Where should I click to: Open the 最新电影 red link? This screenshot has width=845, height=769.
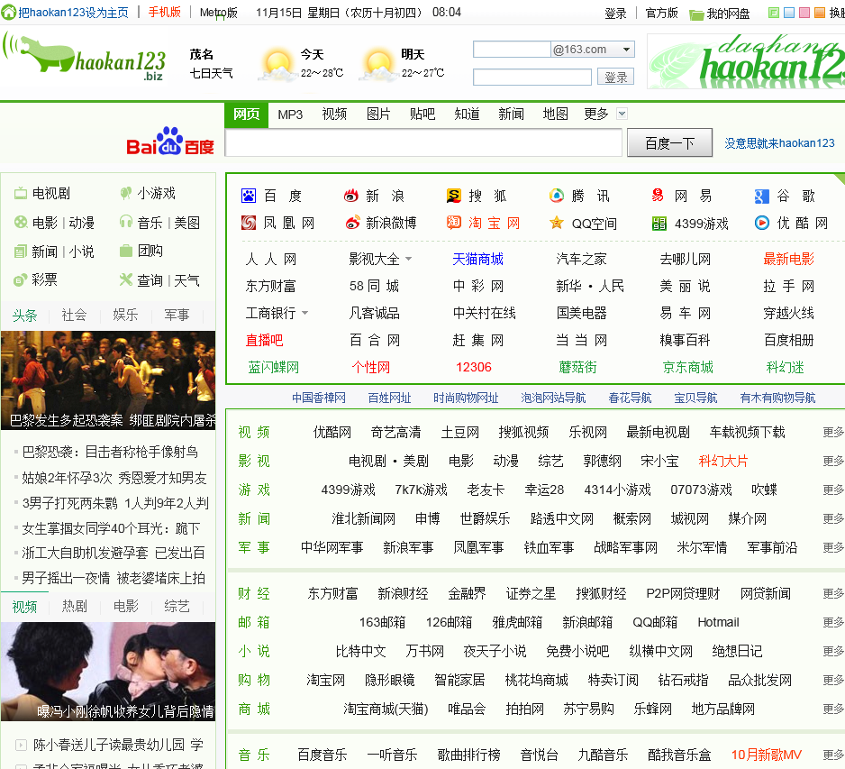point(788,259)
